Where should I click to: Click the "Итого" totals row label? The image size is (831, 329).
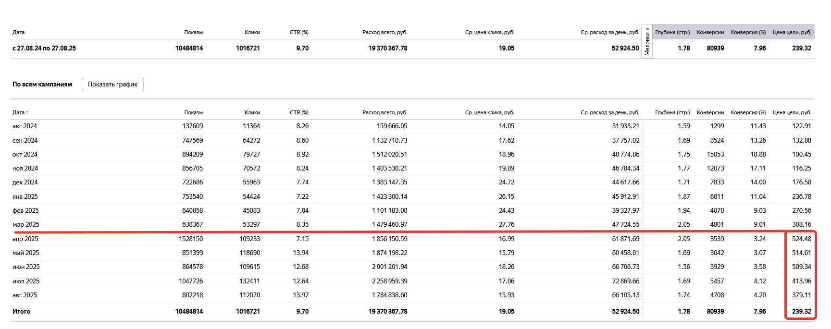tap(21, 311)
